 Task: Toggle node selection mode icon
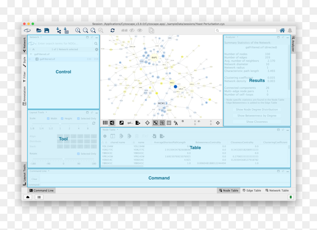[155, 123]
